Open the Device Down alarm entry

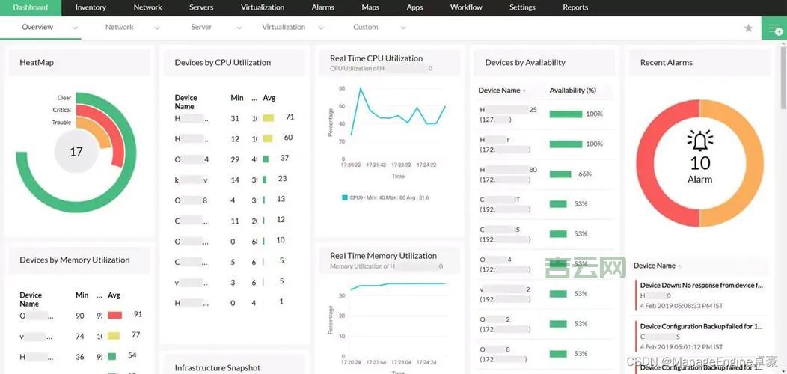tap(701, 285)
